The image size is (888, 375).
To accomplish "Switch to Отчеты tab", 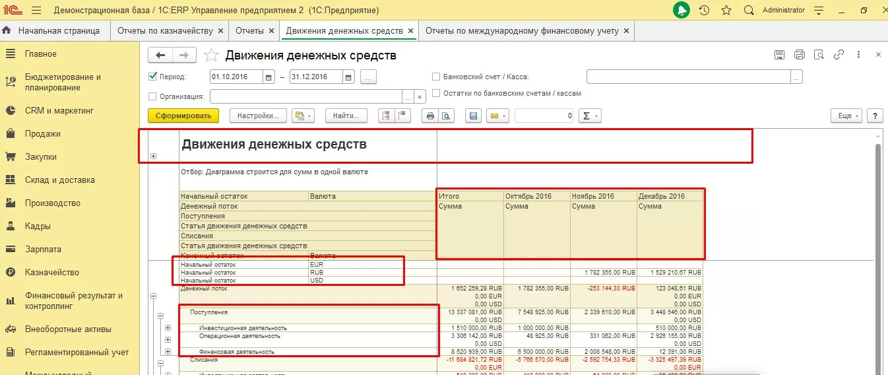I will pos(249,30).
